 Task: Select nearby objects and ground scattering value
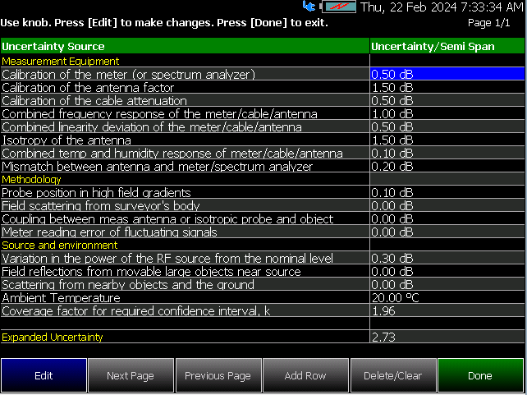point(447,284)
